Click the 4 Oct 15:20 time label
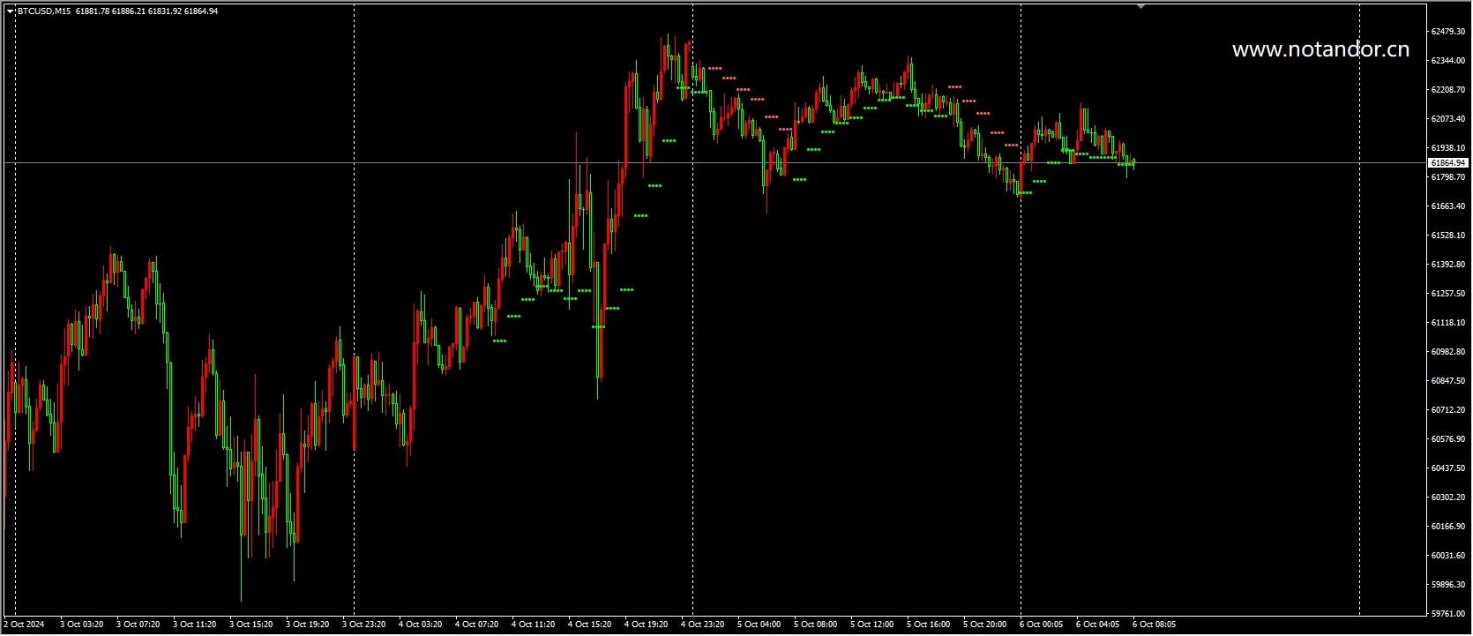Image resolution: width=1473 pixels, height=636 pixels. click(589, 625)
